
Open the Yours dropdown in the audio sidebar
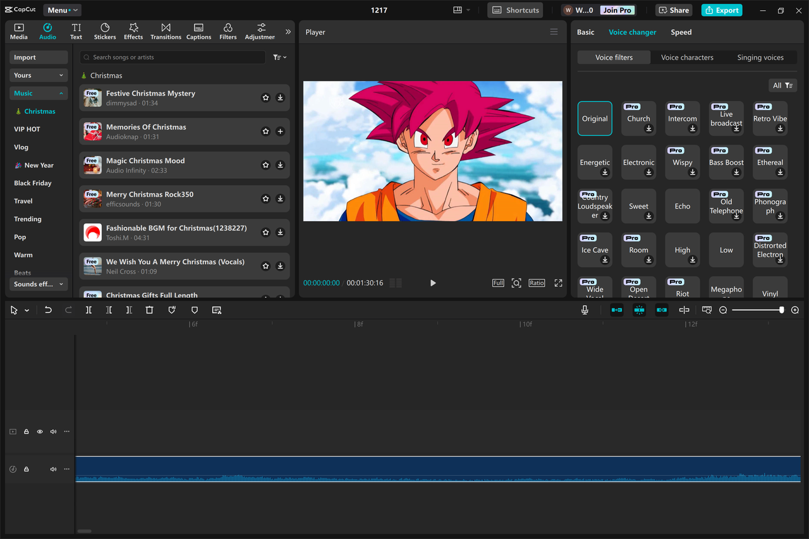[x=38, y=75]
